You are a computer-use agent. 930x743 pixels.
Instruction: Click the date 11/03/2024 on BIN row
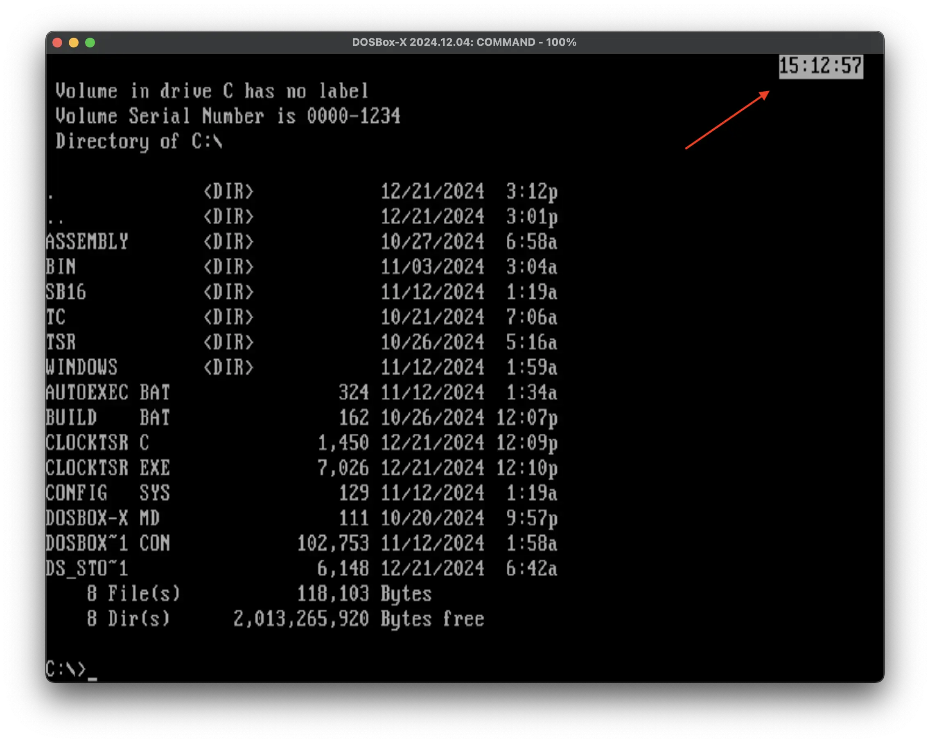click(x=433, y=266)
